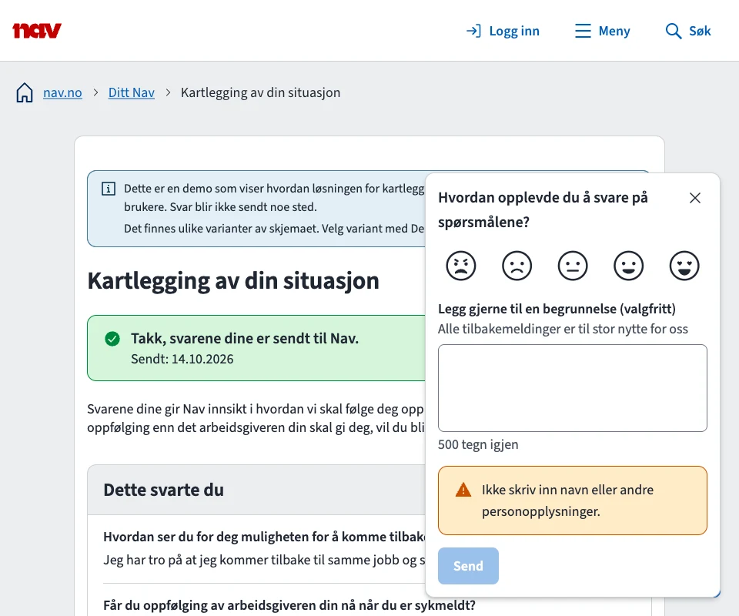
Task: Select the neutral face rating
Action: click(573, 266)
